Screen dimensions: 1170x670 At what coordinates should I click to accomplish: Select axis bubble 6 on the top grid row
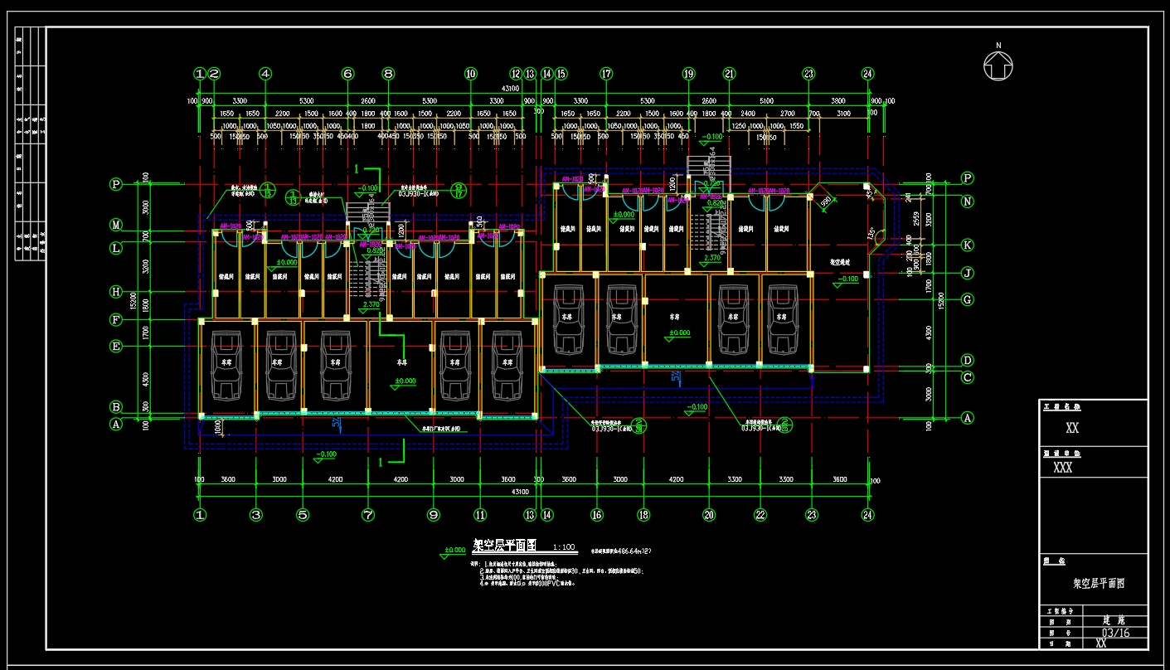point(347,73)
